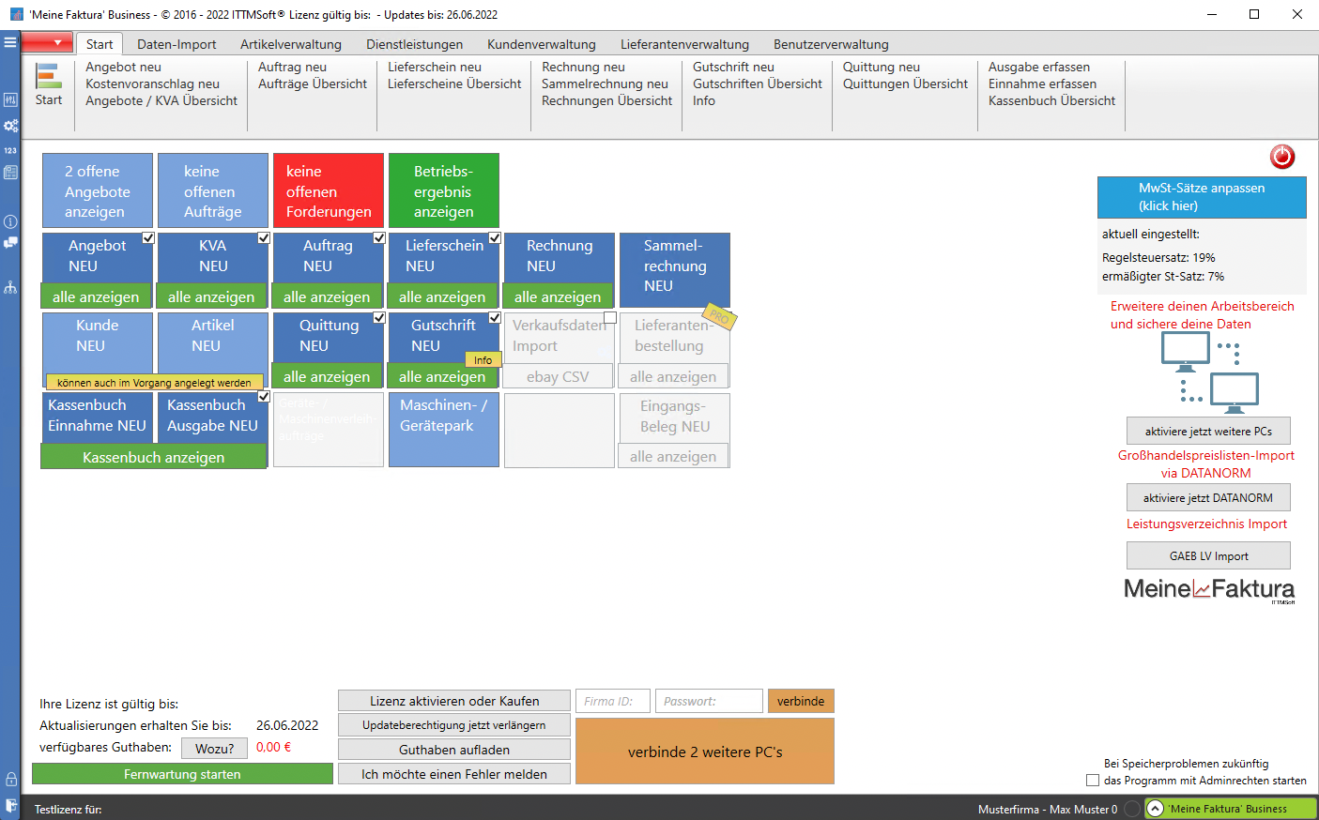Click Gutschriften Übersicht in the ribbon
The width and height of the screenshot is (1319, 820).
(758, 84)
